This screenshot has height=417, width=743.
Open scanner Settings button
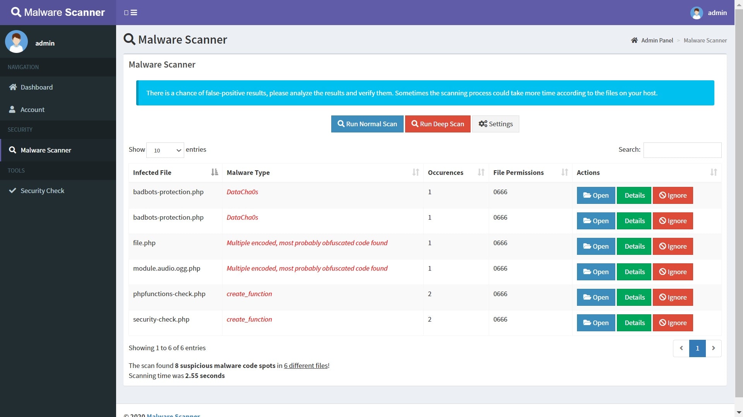coord(495,124)
